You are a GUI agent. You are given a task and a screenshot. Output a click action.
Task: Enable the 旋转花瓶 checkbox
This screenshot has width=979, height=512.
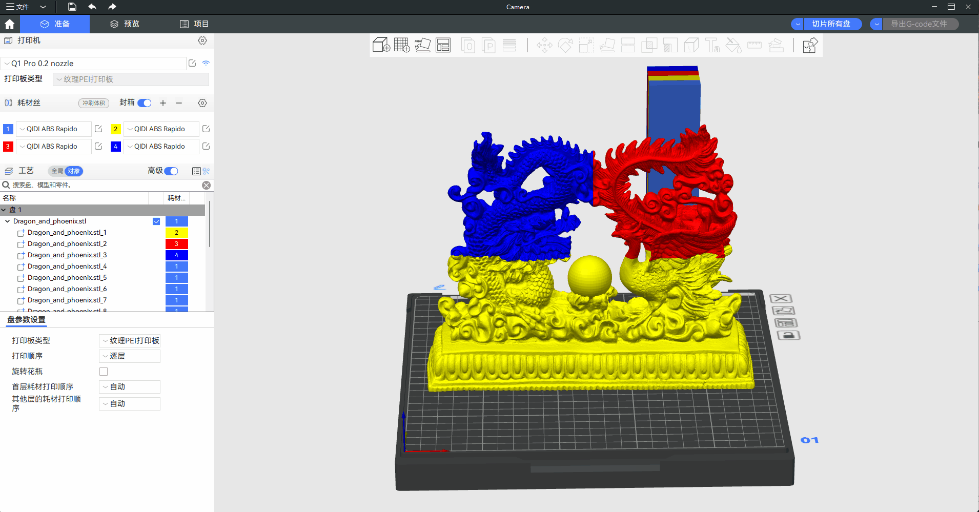[104, 372]
